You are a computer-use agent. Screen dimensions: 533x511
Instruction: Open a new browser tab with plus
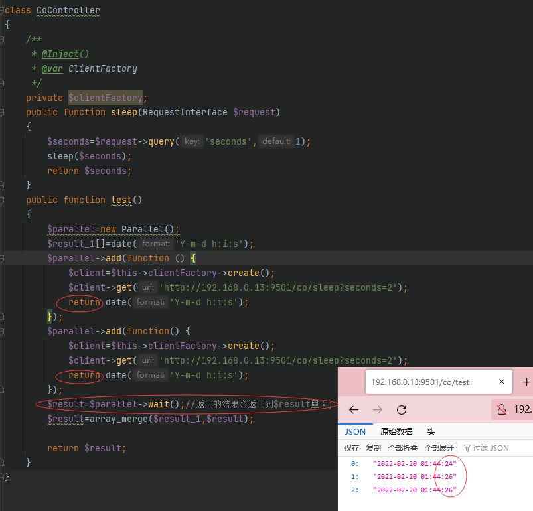526,382
